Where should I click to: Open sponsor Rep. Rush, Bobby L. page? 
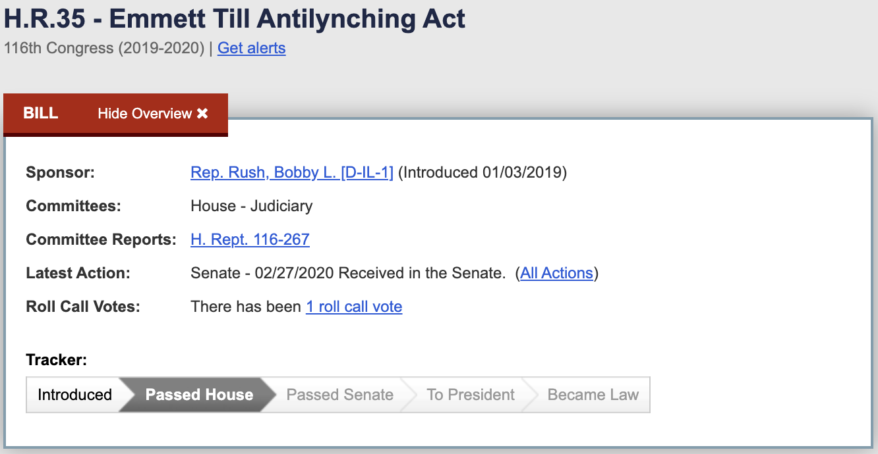[x=291, y=172]
